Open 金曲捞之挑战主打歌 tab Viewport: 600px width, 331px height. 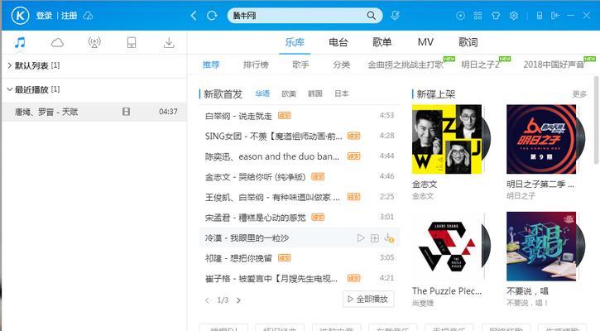point(406,65)
